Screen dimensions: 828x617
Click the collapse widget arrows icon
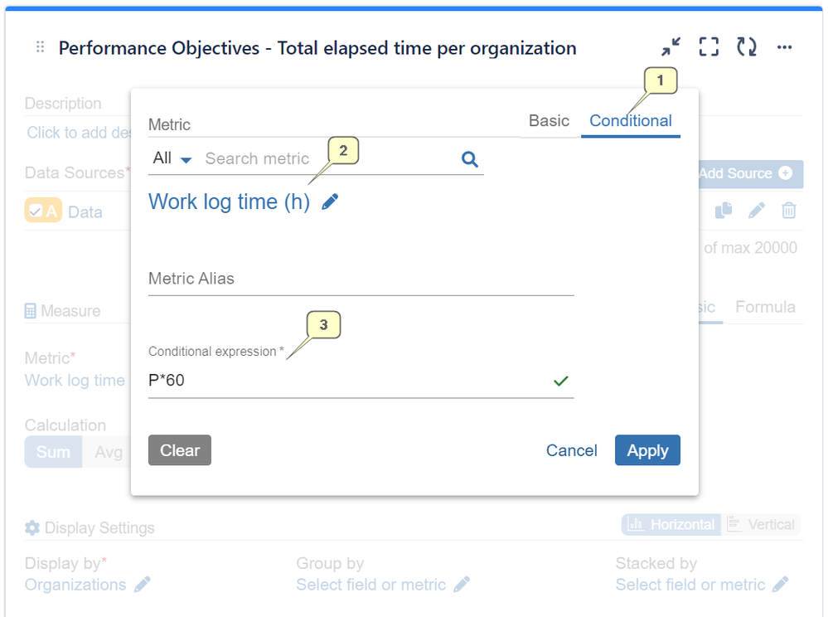click(x=671, y=47)
